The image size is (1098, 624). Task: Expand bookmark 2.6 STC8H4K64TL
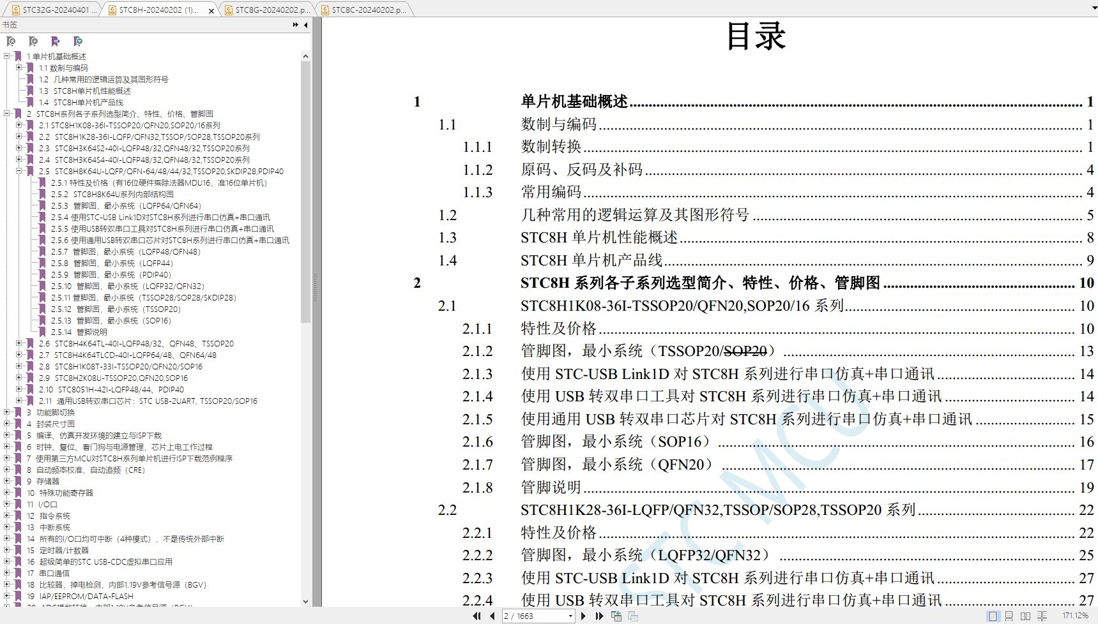click(19, 343)
